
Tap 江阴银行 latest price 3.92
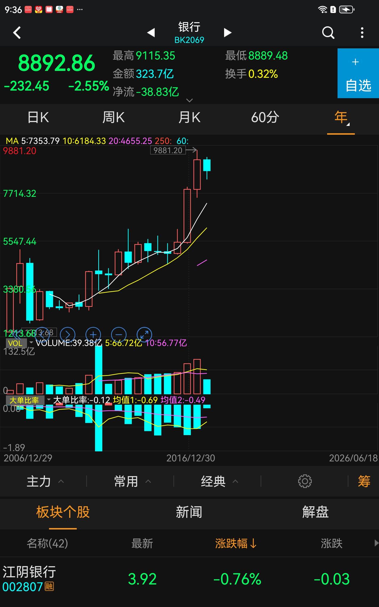[x=142, y=579]
